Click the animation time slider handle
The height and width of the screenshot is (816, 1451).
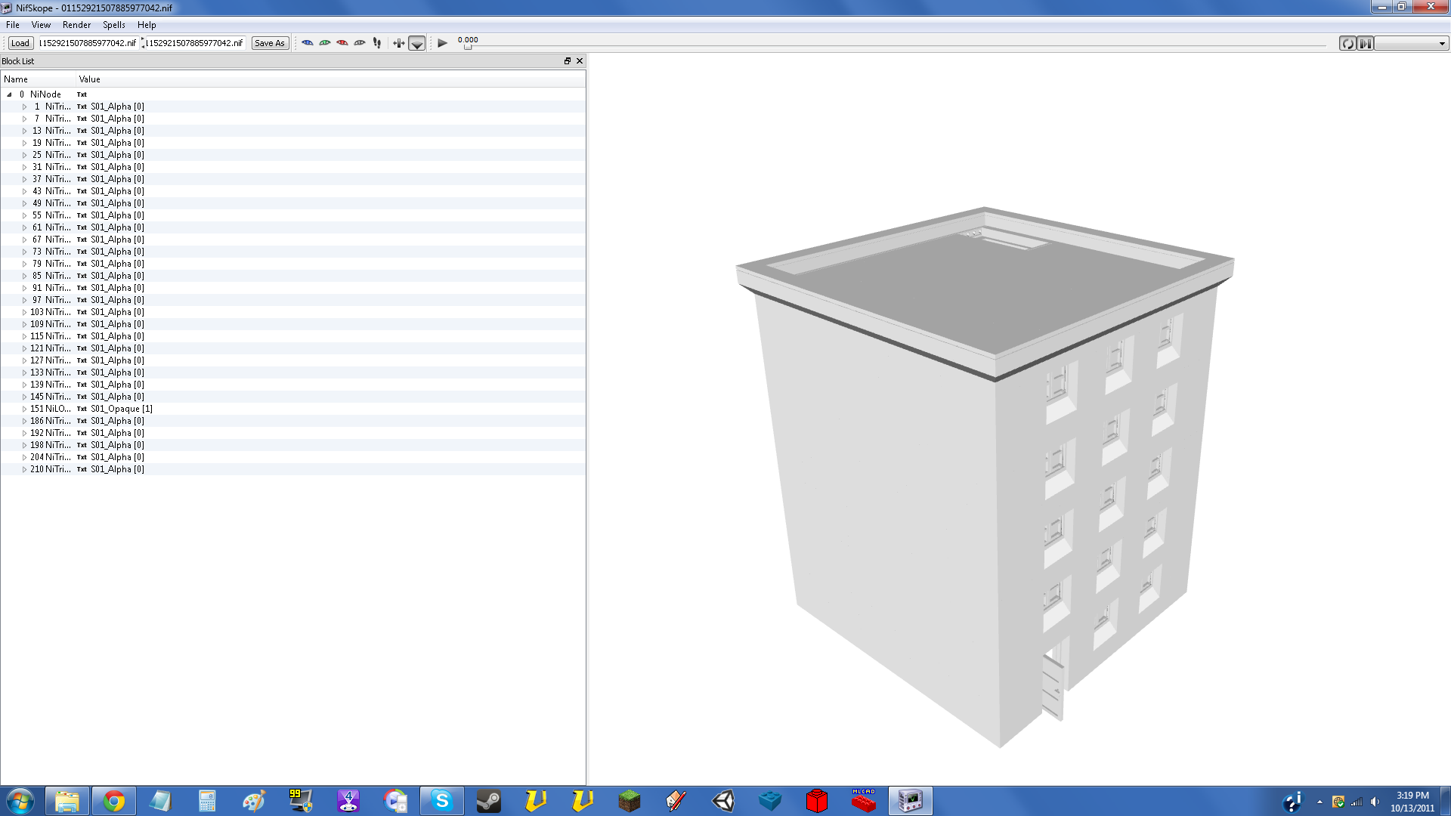pyautogui.click(x=468, y=47)
